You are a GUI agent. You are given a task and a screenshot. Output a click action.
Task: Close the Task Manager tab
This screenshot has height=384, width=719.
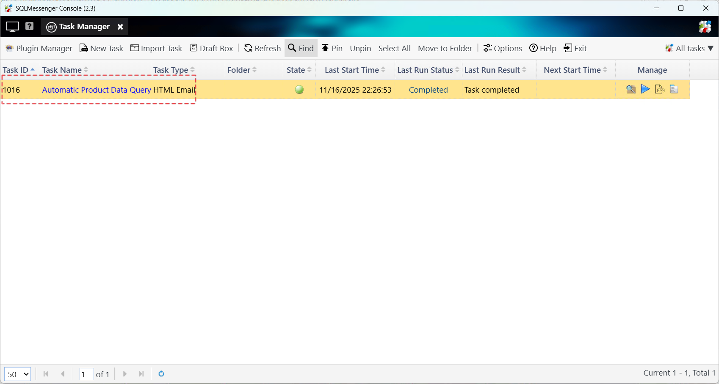pyautogui.click(x=120, y=27)
